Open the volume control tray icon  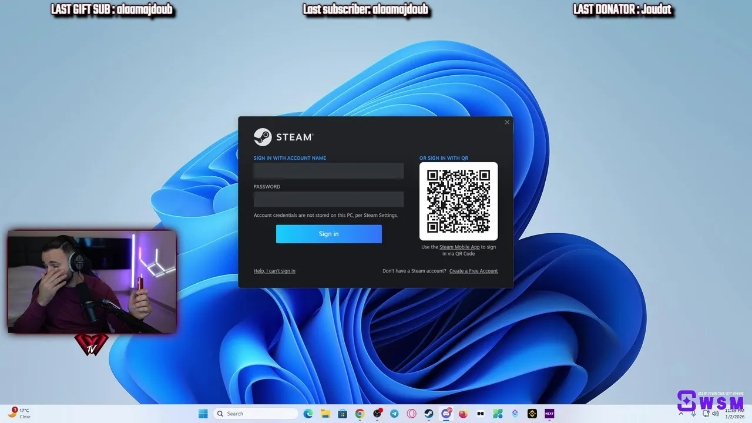click(715, 414)
